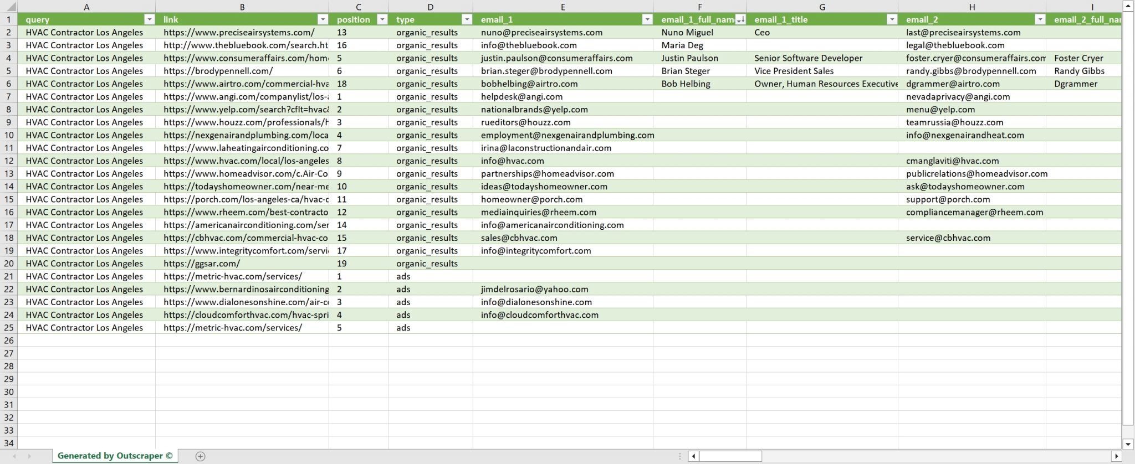Select service@cbhvac.com cell
The height and width of the screenshot is (464, 1135).
pos(972,238)
